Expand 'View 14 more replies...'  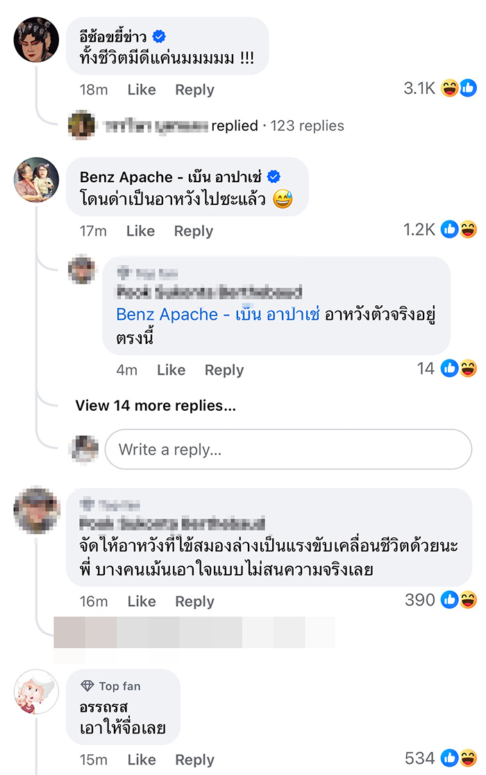[x=154, y=406]
